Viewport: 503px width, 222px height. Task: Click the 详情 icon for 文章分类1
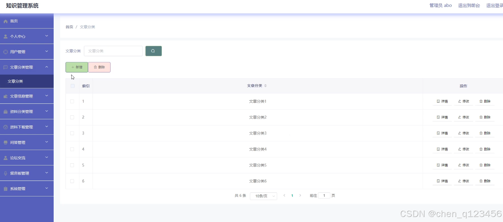pyautogui.click(x=438, y=101)
